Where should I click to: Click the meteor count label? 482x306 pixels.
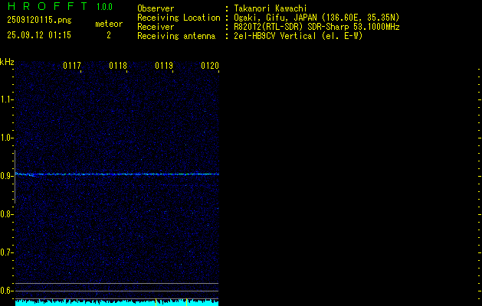pyautogui.click(x=109, y=24)
